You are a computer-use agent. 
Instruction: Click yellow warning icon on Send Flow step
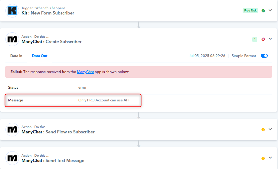(263, 130)
